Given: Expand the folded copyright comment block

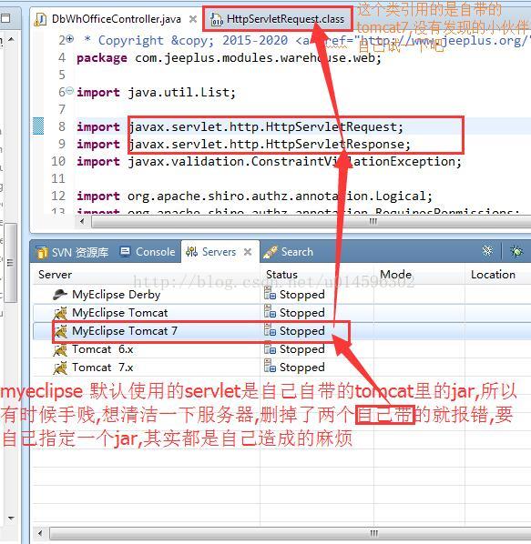Looking at the screenshot, I should point(70,39).
